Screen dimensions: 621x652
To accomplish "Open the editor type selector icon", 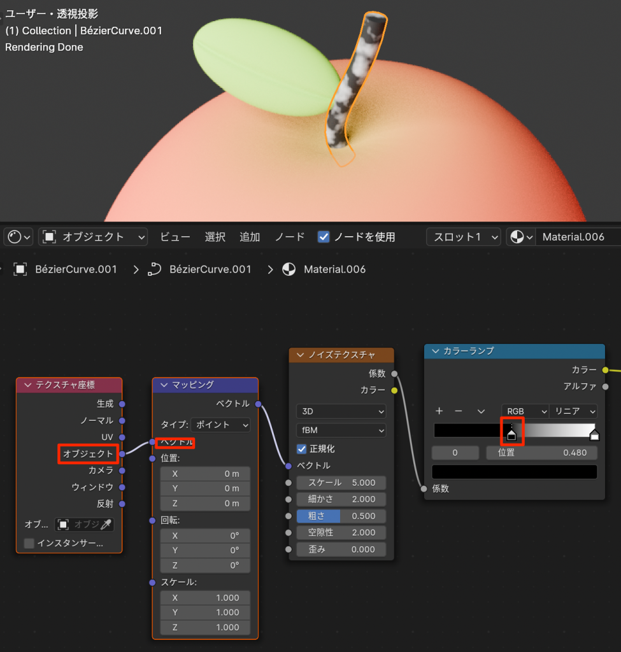I will pyautogui.click(x=18, y=237).
